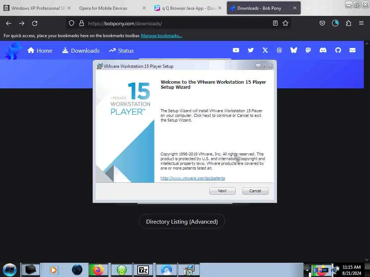Go forward with the browser forward arrow
Screen dimensions: 370x277
[22, 23]
